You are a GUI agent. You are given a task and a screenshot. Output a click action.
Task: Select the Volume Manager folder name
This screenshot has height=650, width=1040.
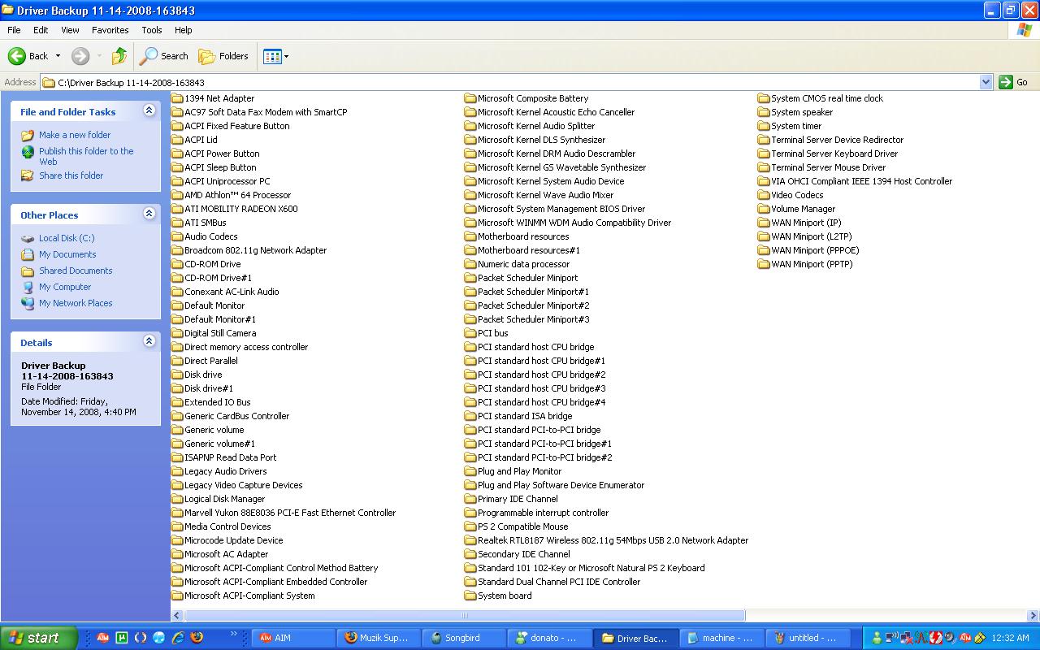804,209
